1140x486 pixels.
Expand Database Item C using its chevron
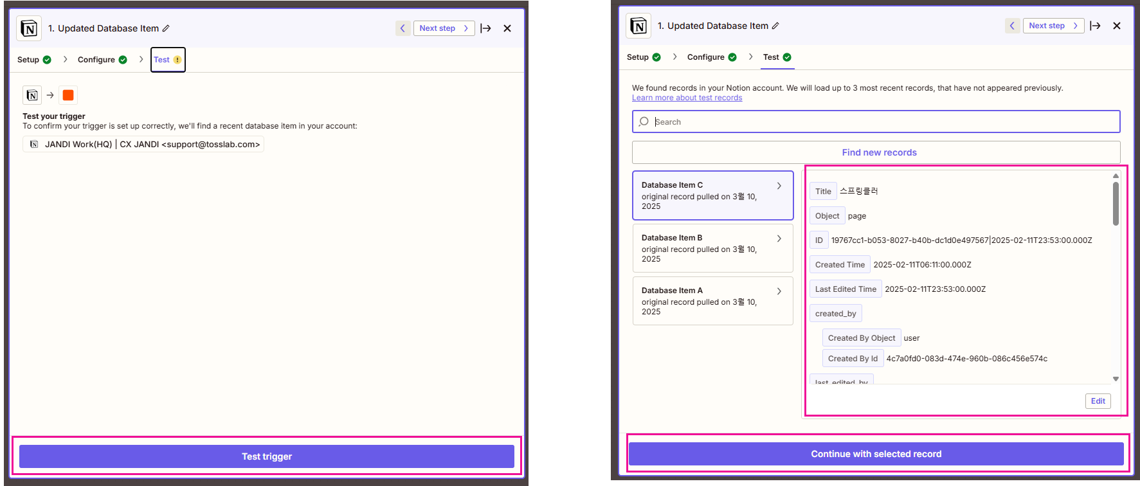coord(779,186)
